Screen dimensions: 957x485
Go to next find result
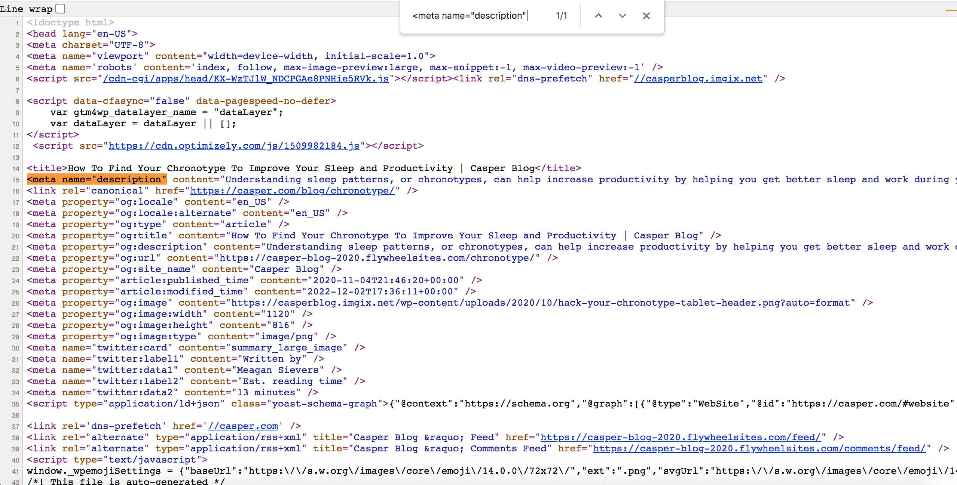pyautogui.click(x=622, y=16)
